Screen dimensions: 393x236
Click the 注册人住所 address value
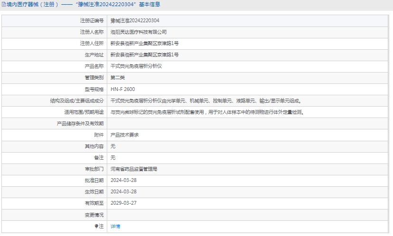[144, 44]
